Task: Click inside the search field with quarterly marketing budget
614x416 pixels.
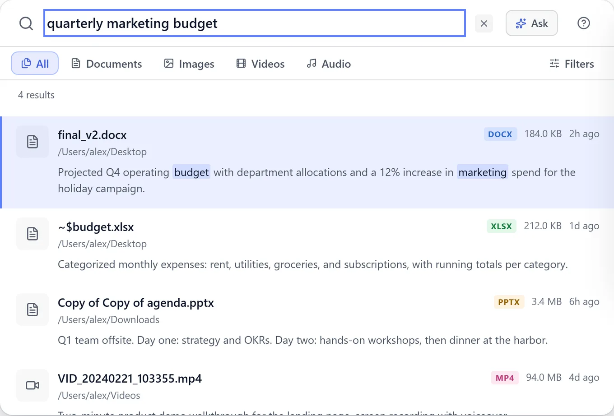Action: pyautogui.click(x=255, y=23)
